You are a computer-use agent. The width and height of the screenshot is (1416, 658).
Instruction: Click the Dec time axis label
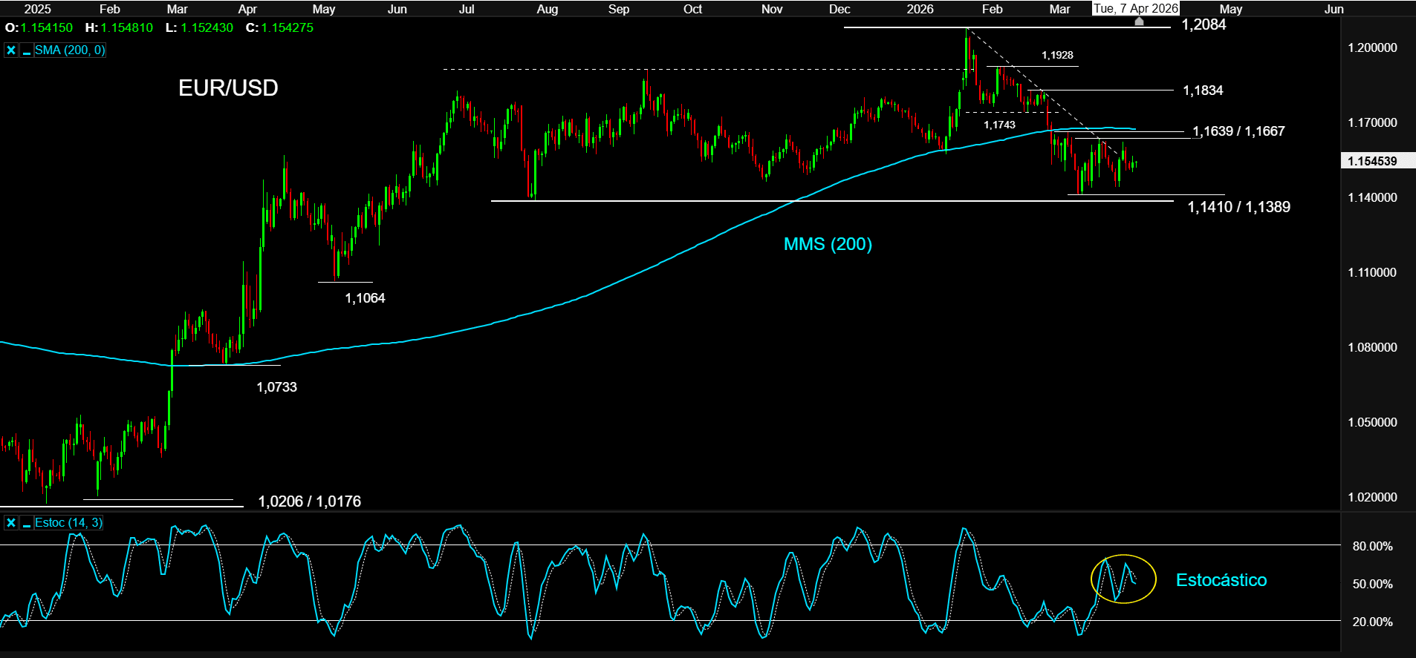point(839,9)
